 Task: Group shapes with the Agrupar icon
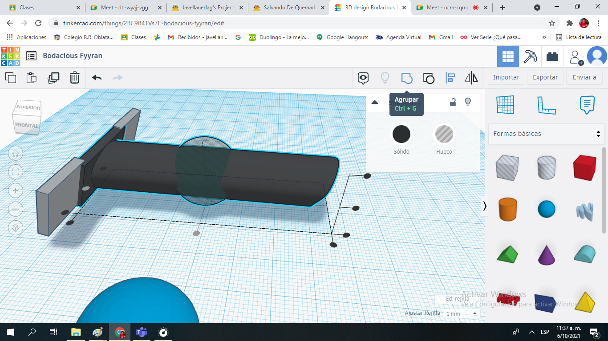coord(407,78)
